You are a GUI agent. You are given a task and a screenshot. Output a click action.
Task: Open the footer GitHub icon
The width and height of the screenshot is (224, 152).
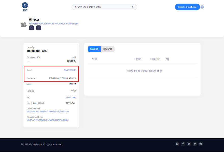pos(195,144)
